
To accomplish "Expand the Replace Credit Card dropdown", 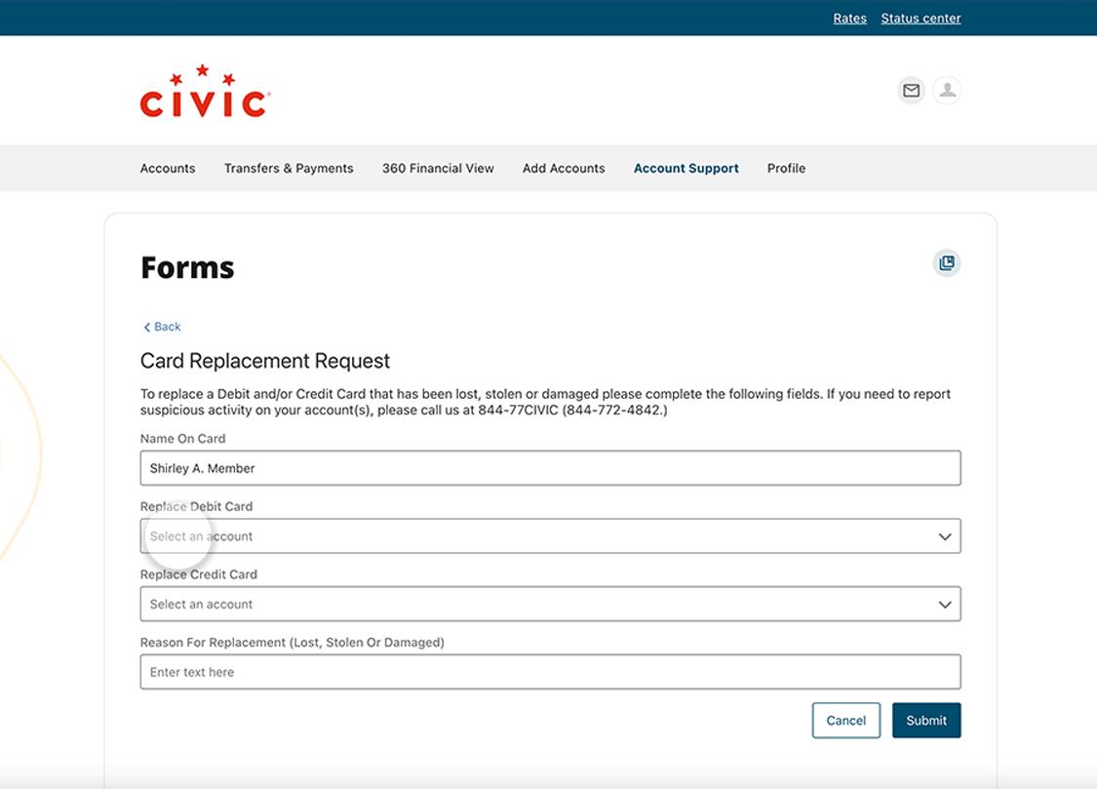I will 551,604.
